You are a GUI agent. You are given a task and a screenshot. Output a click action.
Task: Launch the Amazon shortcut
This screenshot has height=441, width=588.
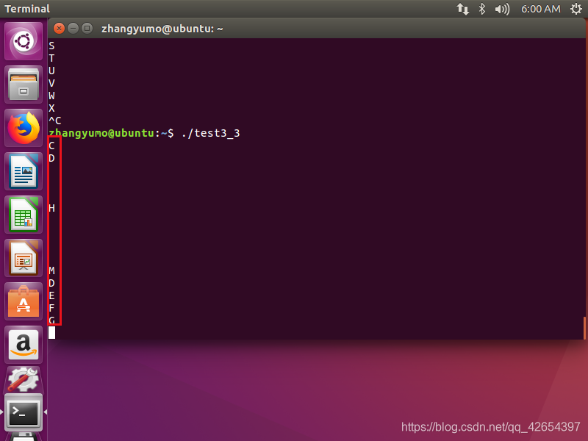pos(24,345)
